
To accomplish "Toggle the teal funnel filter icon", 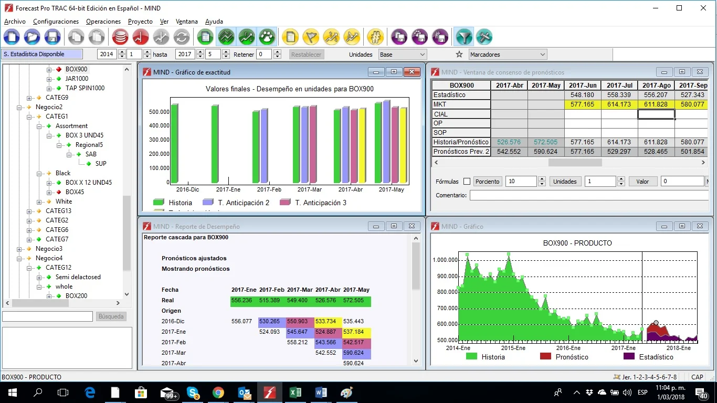I will [x=463, y=37].
